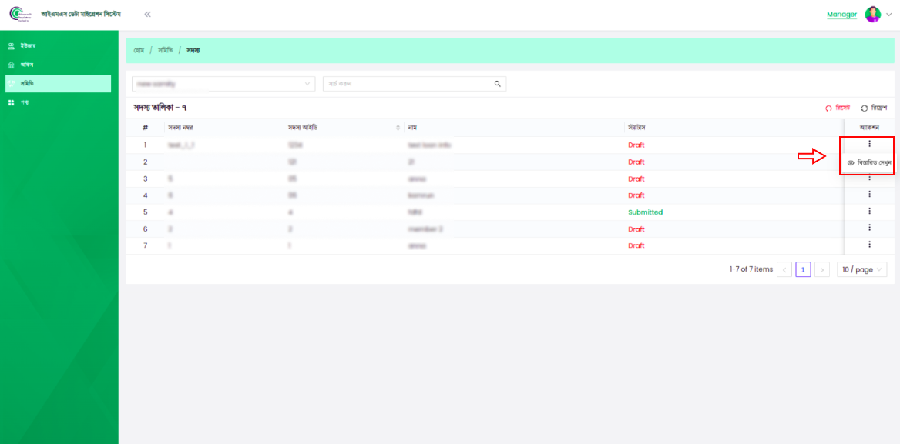Sort by সদস্য আইডি column sorter arrows

point(398,127)
